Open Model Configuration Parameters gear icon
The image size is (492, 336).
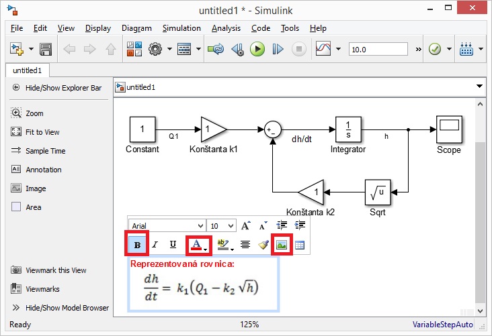tap(155, 49)
